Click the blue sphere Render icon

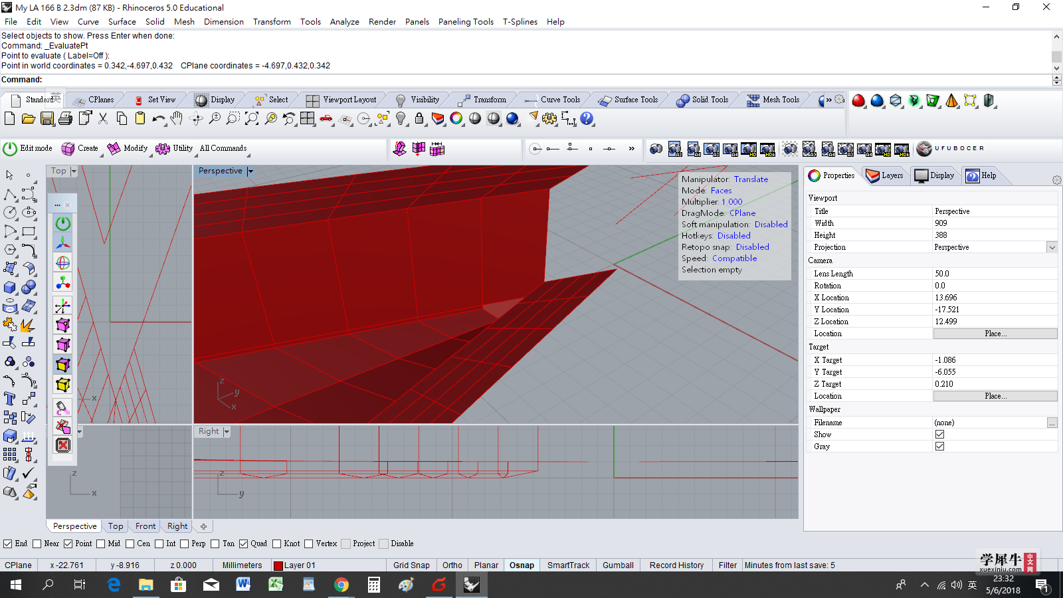(x=512, y=118)
